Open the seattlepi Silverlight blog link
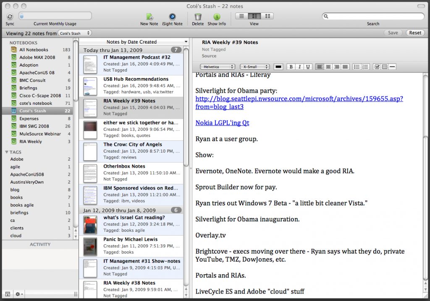This screenshot has height=301, width=430. 299,103
